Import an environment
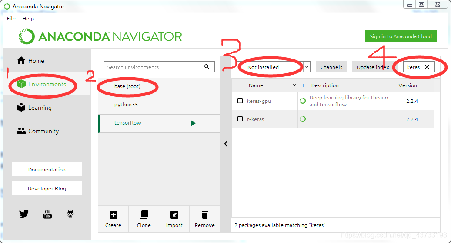The width and height of the screenshot is (451, 243). coord(174,219)
